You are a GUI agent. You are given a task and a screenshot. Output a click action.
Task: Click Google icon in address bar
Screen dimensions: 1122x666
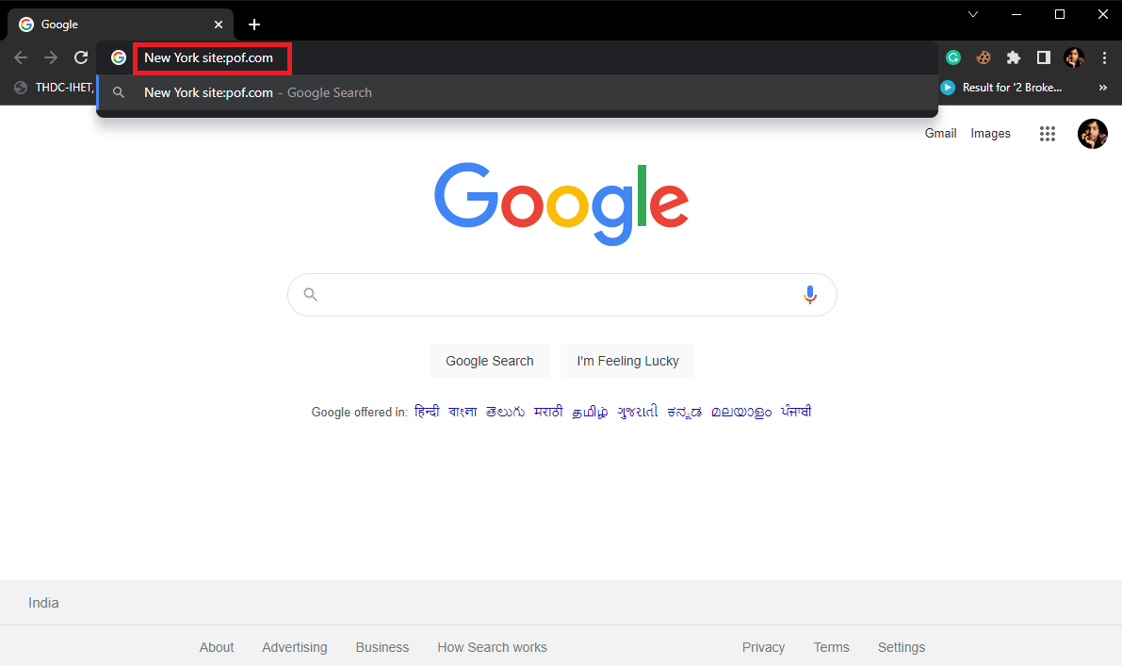(119, 58)
